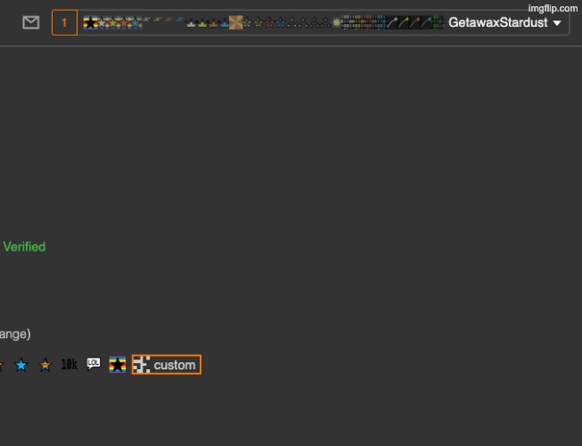Click the notification count box showing 1
Image resolution: width=582 pixels, height=446 pixels.
pos(64,22)
